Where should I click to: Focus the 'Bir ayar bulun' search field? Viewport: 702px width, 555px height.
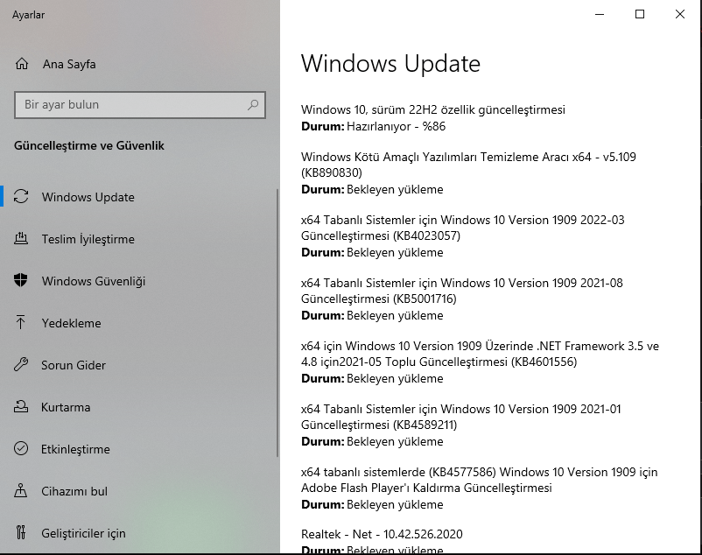pyautogui.click(x=140, y=105)
